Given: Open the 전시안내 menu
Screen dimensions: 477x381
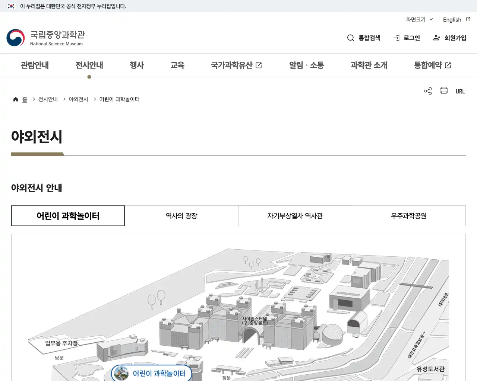Looking at the screenshot, I should point(89,65).
